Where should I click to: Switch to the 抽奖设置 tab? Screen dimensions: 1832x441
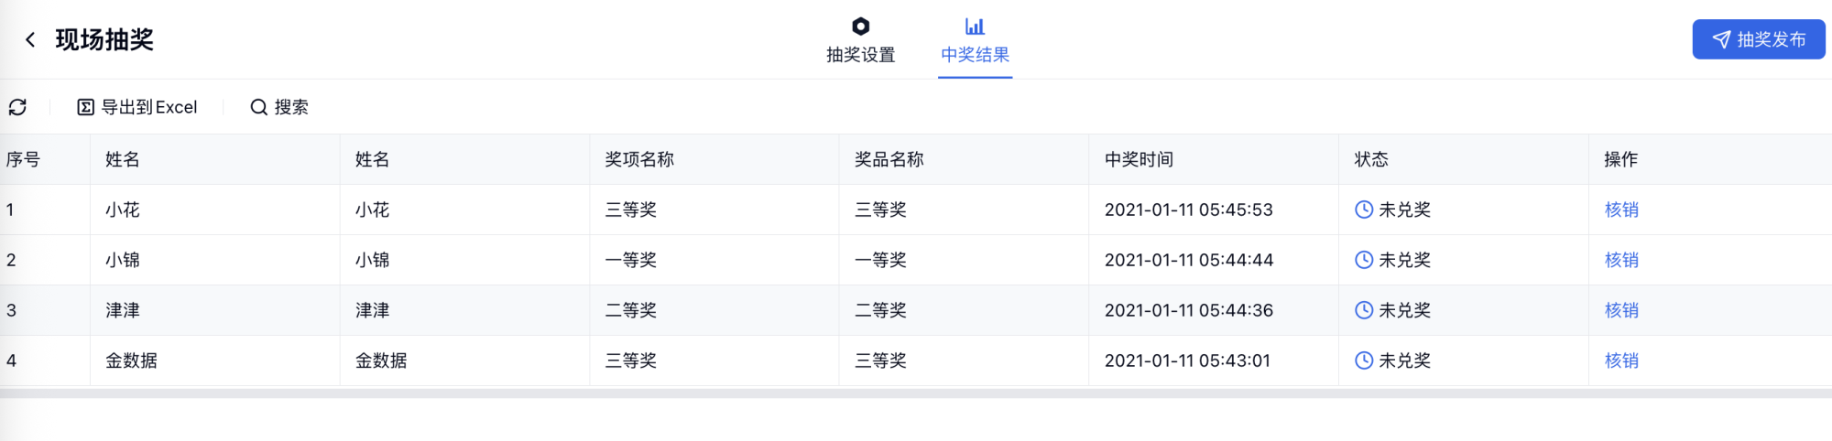click(860, 54)
